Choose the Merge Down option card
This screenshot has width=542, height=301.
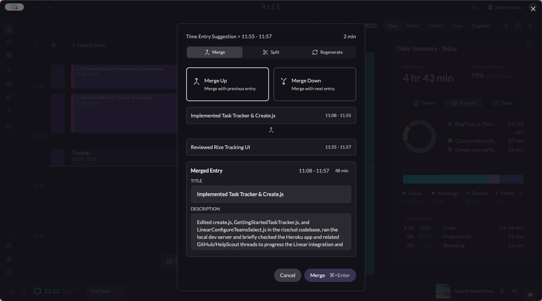pos(315,84)
